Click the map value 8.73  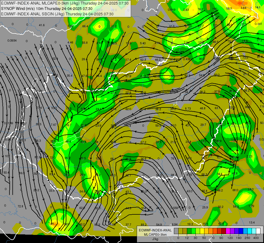(x=188, y=109)
